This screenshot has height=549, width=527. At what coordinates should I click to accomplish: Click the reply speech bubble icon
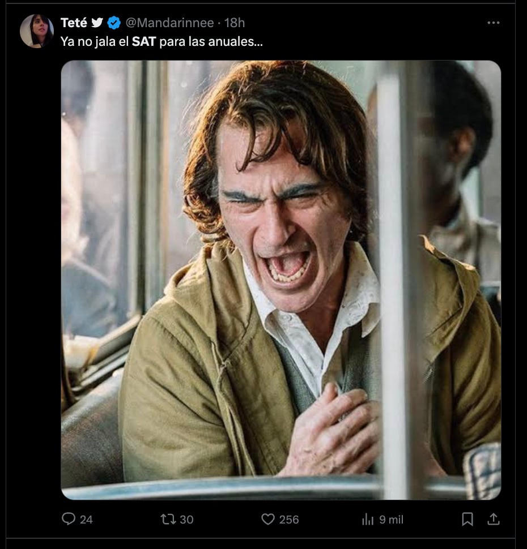[68, 519]
